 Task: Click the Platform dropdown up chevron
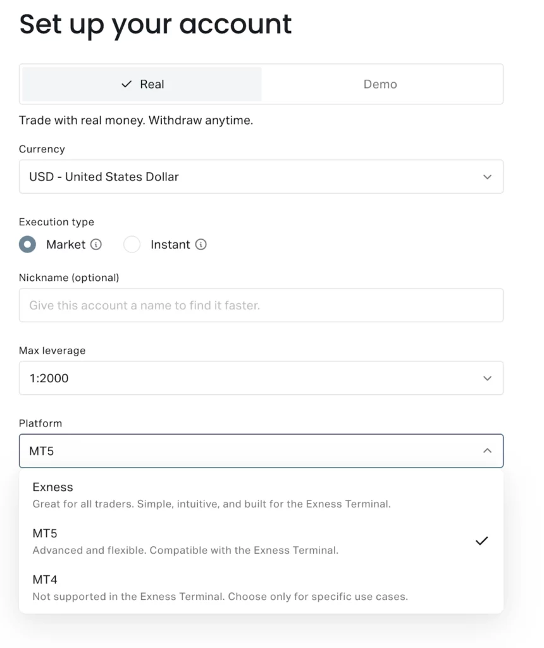tap(488, 451)
